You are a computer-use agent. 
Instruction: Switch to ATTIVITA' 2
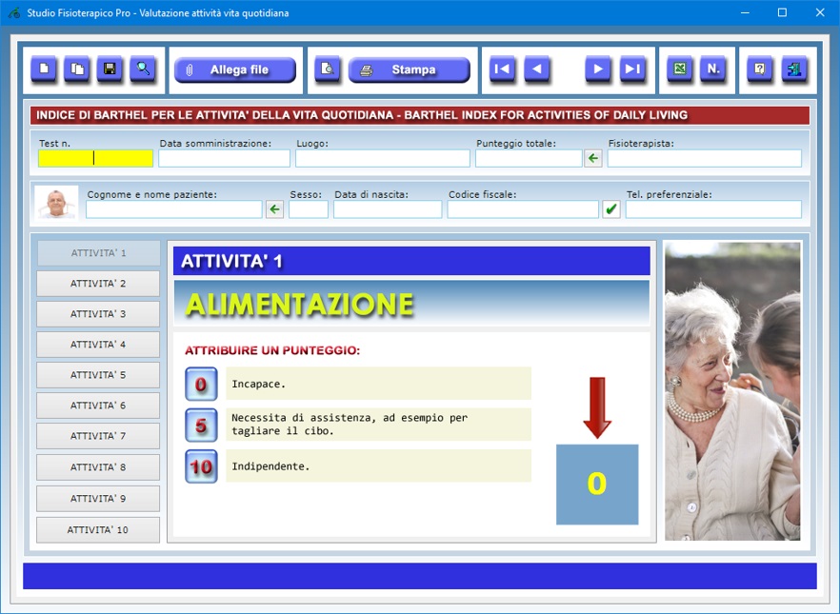click(98, 284)
